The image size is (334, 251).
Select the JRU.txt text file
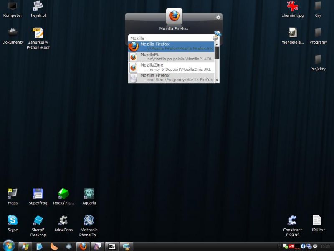pos(318,223)
